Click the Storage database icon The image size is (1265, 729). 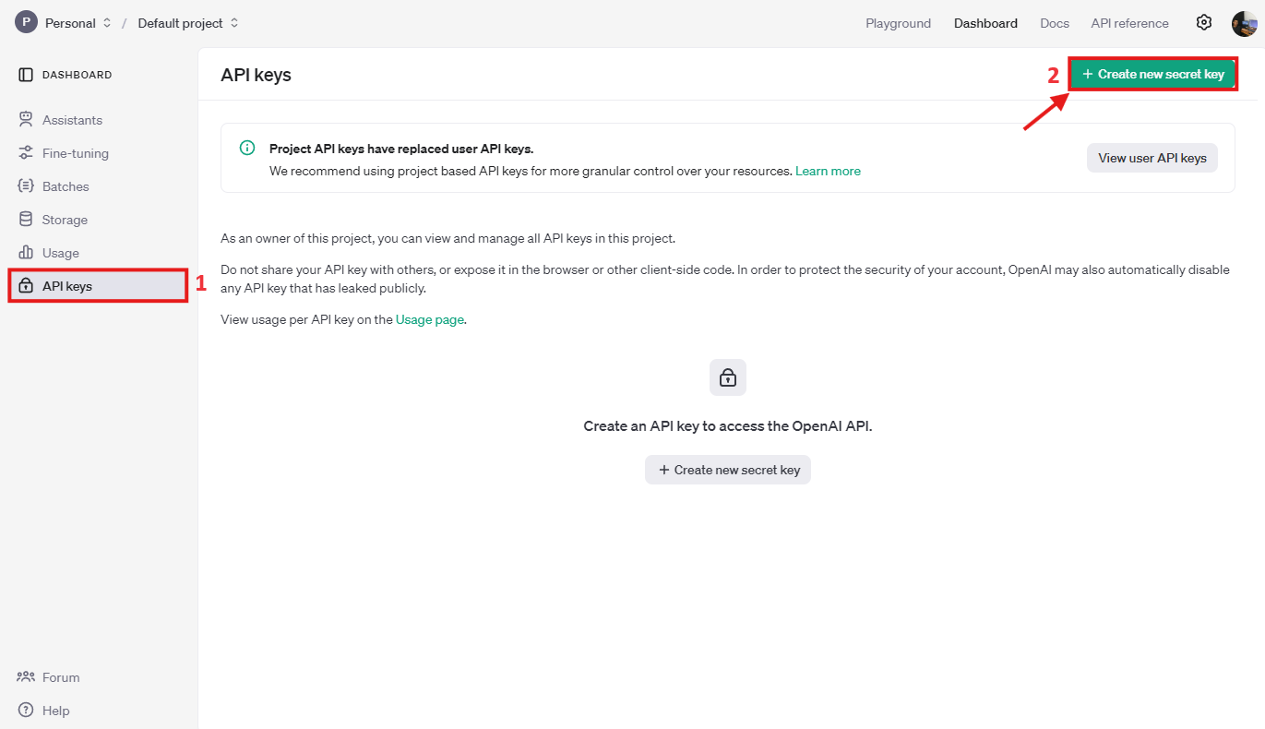[x=26, y=220]
